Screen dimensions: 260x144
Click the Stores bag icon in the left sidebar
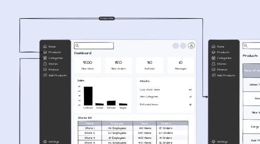pyautogui.click(x=45, y=64)
